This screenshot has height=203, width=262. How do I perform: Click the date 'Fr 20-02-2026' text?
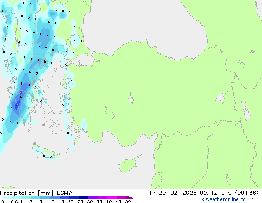(173, 193)
